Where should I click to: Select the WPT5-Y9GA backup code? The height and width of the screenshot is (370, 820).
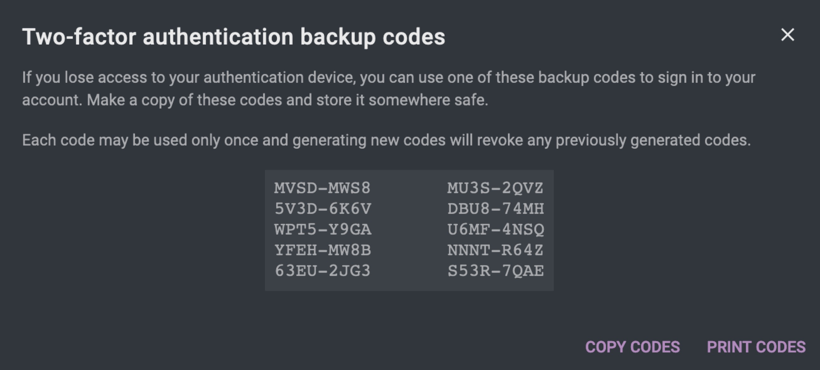[323, 229]
